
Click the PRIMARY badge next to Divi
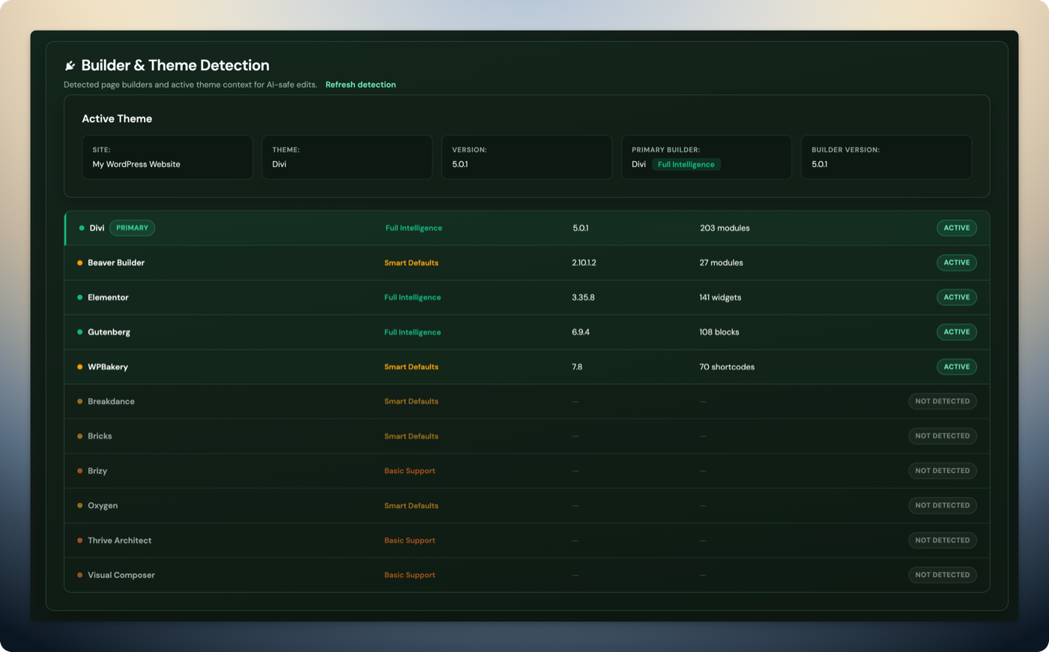pyautogui.click(x=132, y=228)
